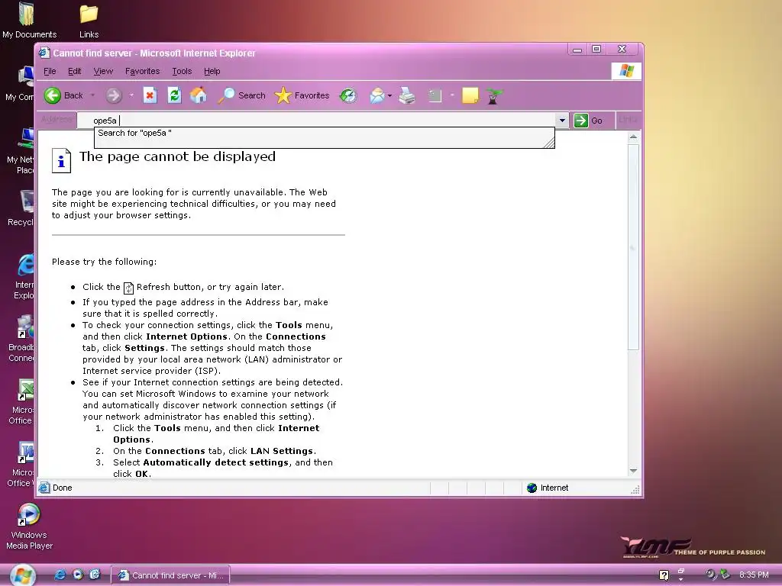
Task: Expand the Back button history dropdown
Action: pyautogui.click(x=92, y=95)
